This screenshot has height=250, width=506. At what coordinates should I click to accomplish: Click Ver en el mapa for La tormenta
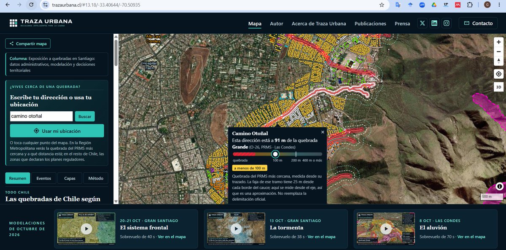[x=322, y=237]
